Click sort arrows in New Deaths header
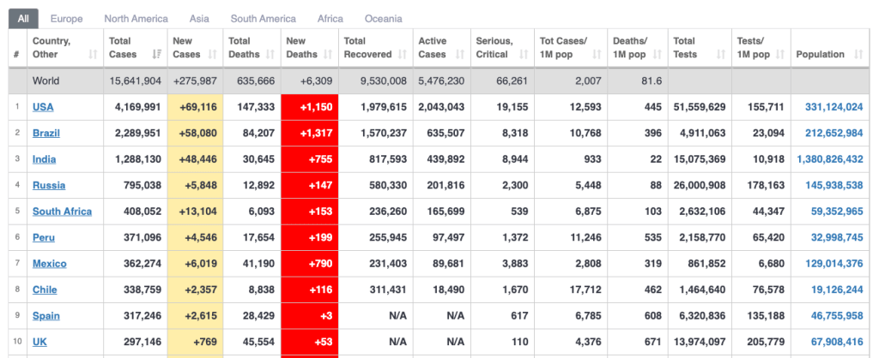The width and height of the screenshot is (879, 358). click(x=327, y=55)
